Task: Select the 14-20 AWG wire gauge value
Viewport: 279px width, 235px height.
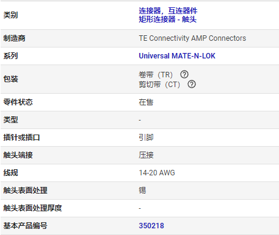Action: (x=157, y=173)
